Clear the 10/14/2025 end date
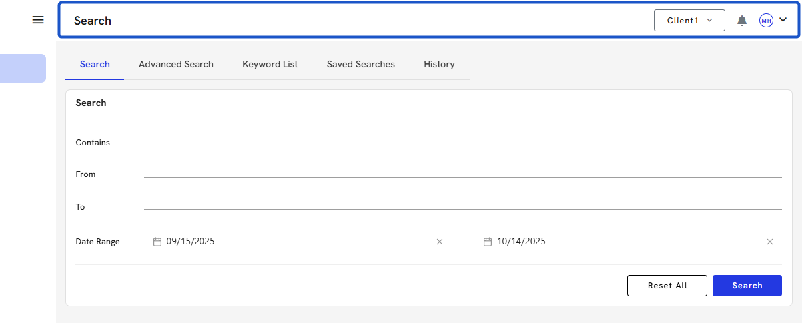The image size is (802, 323). point(770,242)
